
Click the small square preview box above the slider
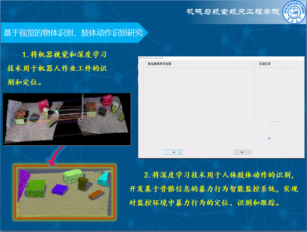click(275, 127)
